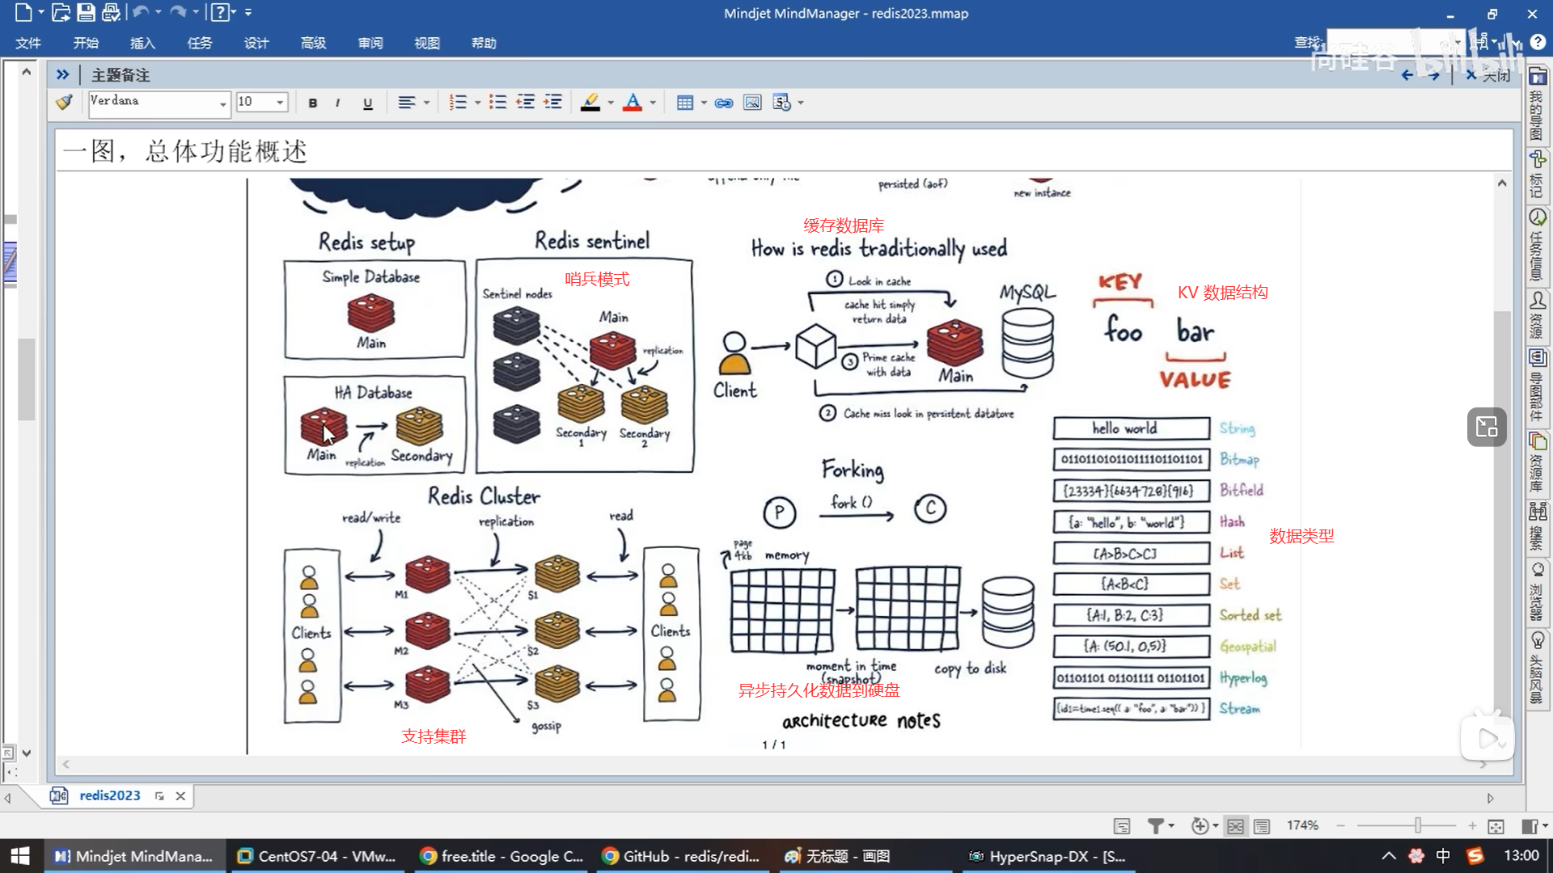The image size is (1553, 873).
Task: Open the font size dropdown showing 10
Action: tap(280, 103)
